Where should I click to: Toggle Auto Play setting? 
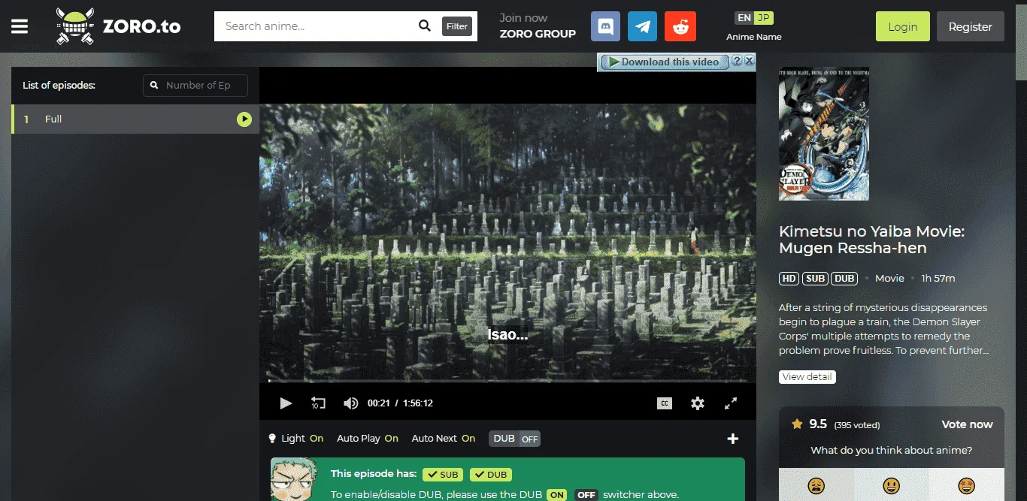(x=368, y=438)
